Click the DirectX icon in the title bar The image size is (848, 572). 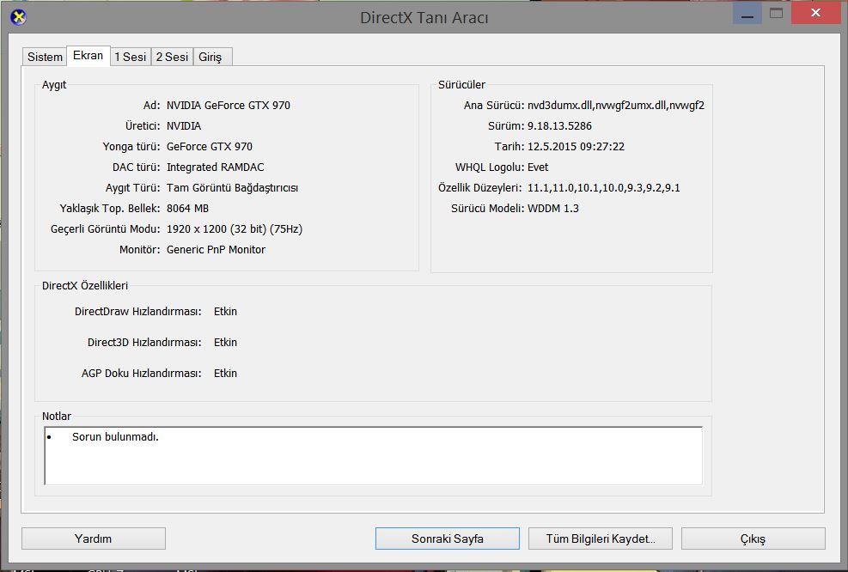click(x=18, y=17)
